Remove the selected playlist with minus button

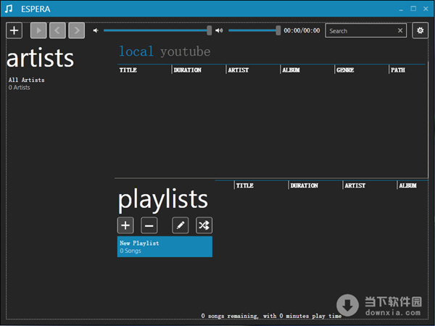[149, 225]
